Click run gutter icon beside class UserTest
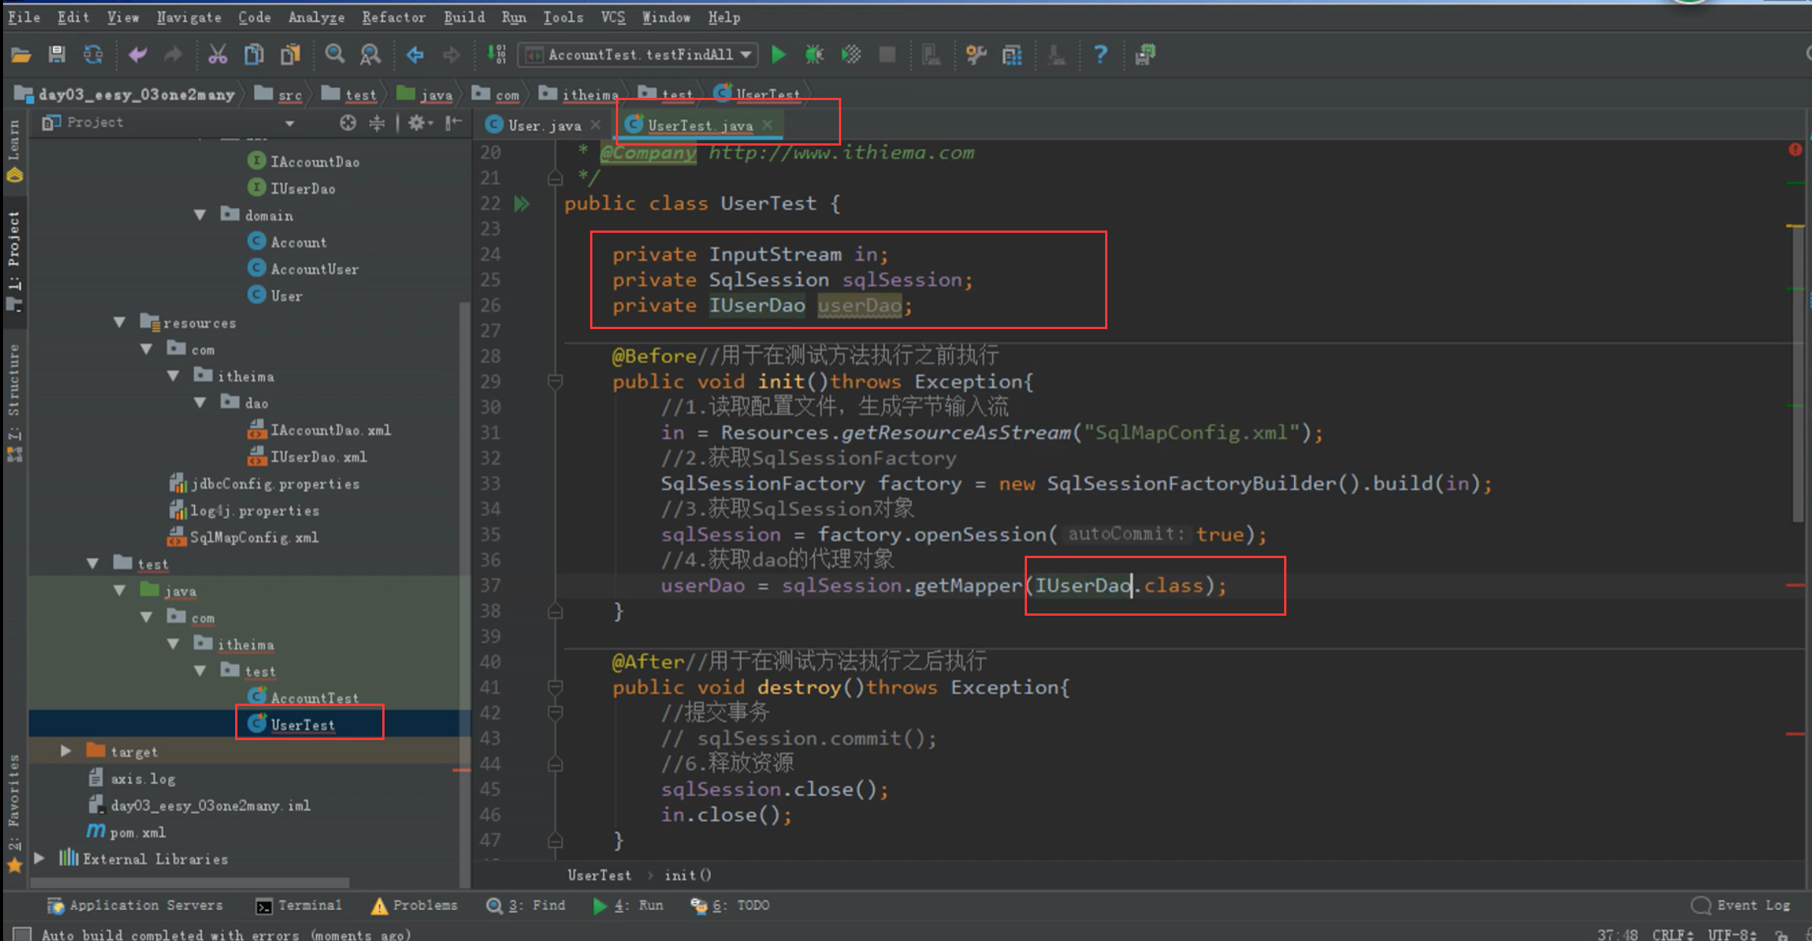The image size is (1812, 941). tap(522, 203)
